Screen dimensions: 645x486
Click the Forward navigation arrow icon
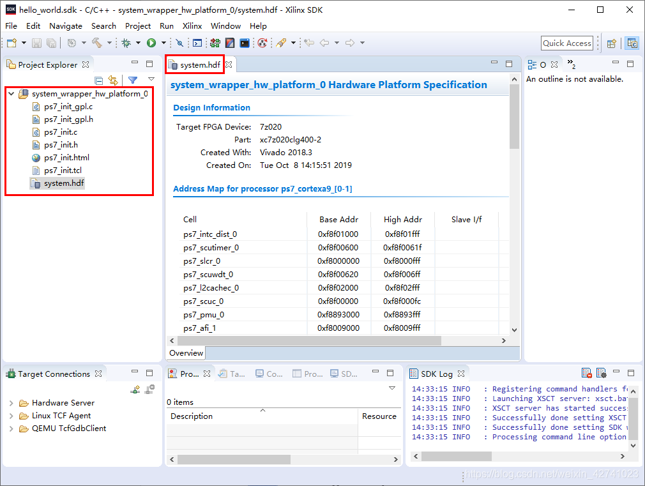[x=350, y=43]
